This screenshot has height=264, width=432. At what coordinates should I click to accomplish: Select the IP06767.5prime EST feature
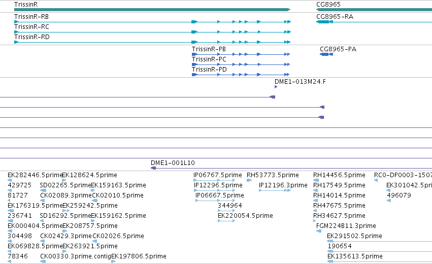pyautogui.click(x=214, y=180)
